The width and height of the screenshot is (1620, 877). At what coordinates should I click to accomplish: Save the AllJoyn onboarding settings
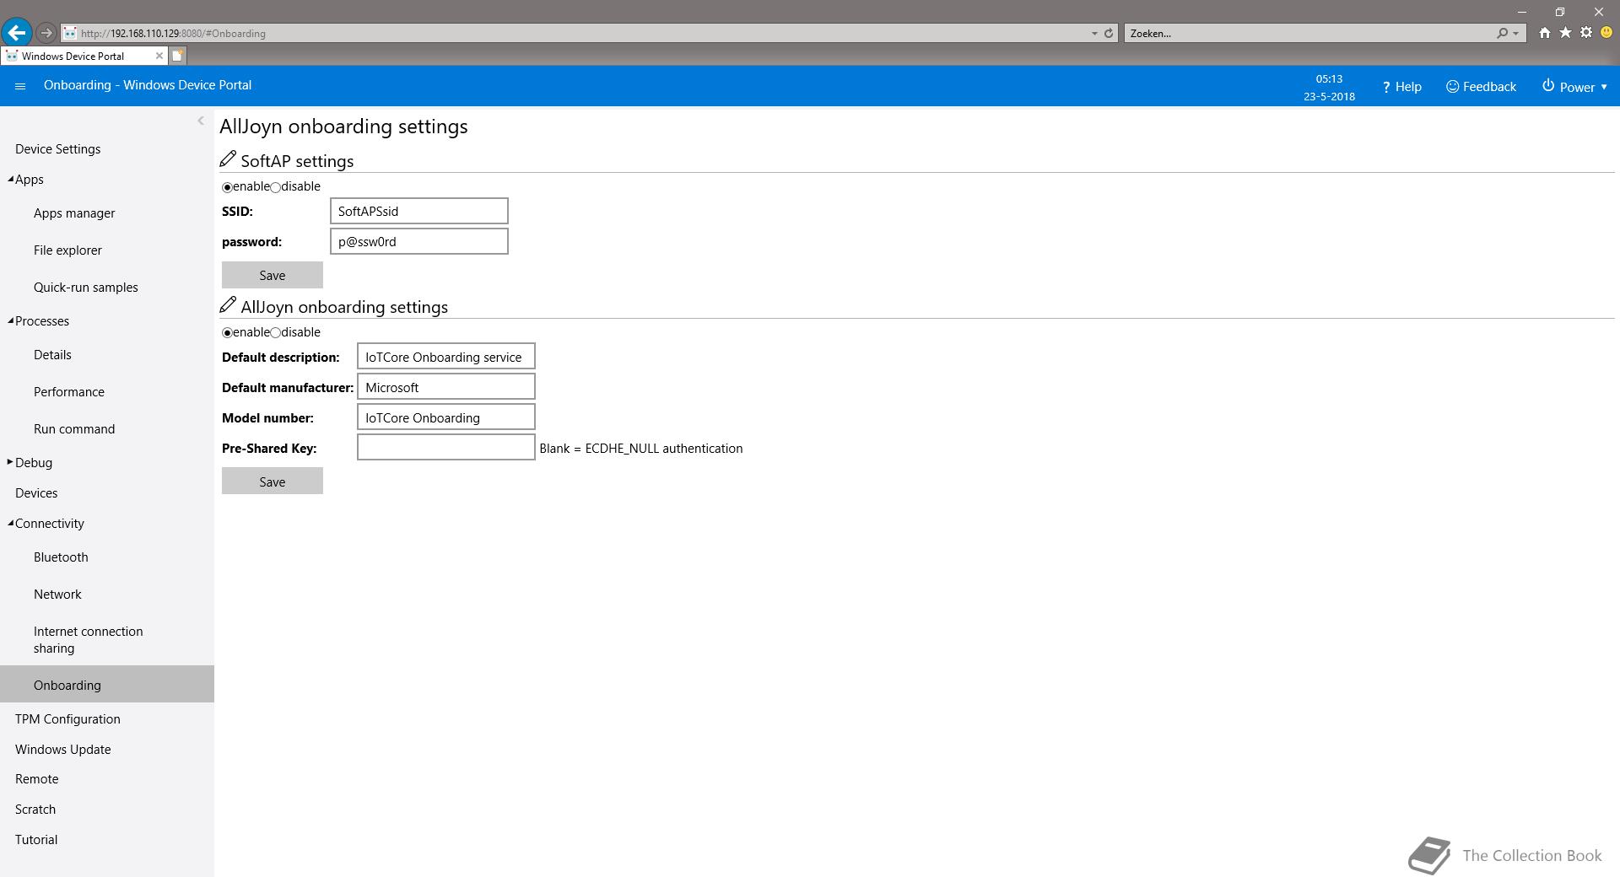(273, 482)
